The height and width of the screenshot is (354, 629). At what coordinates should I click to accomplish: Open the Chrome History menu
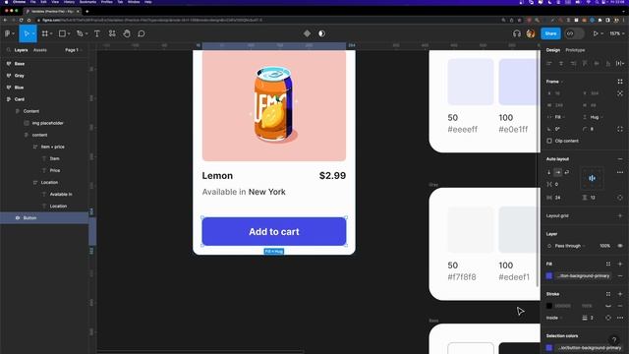[x=69, y=2]
